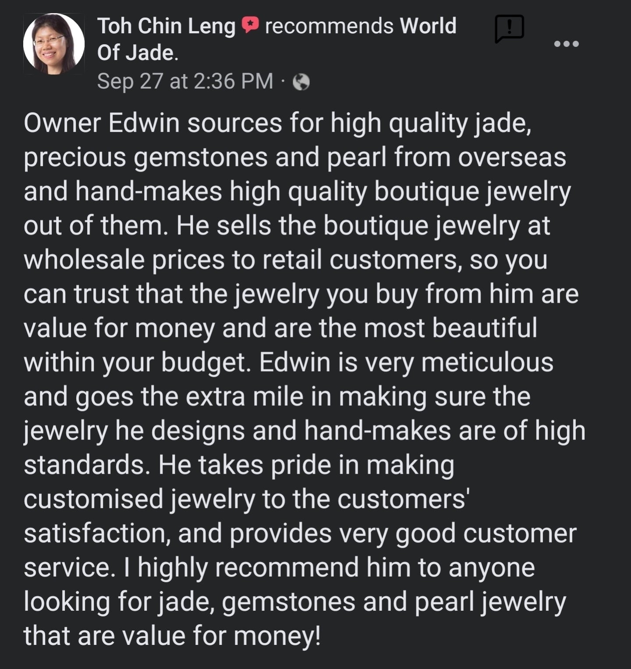
Task: Click the "2:36 PM" time text
Action: pos(233,81)
